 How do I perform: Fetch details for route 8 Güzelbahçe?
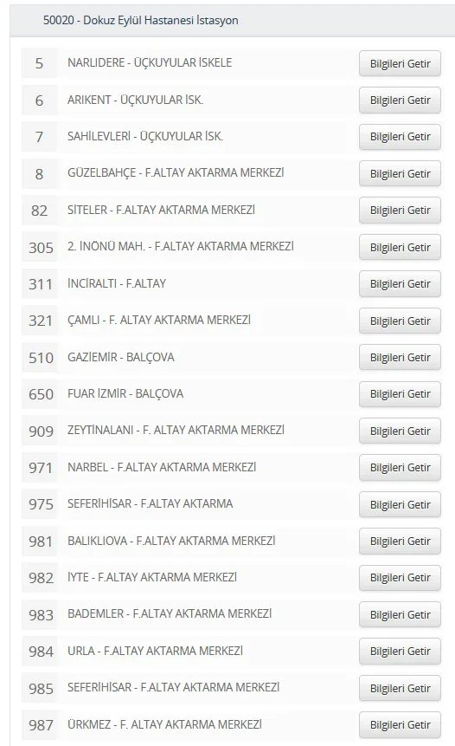pyautogui.click(x=400, y=173)
